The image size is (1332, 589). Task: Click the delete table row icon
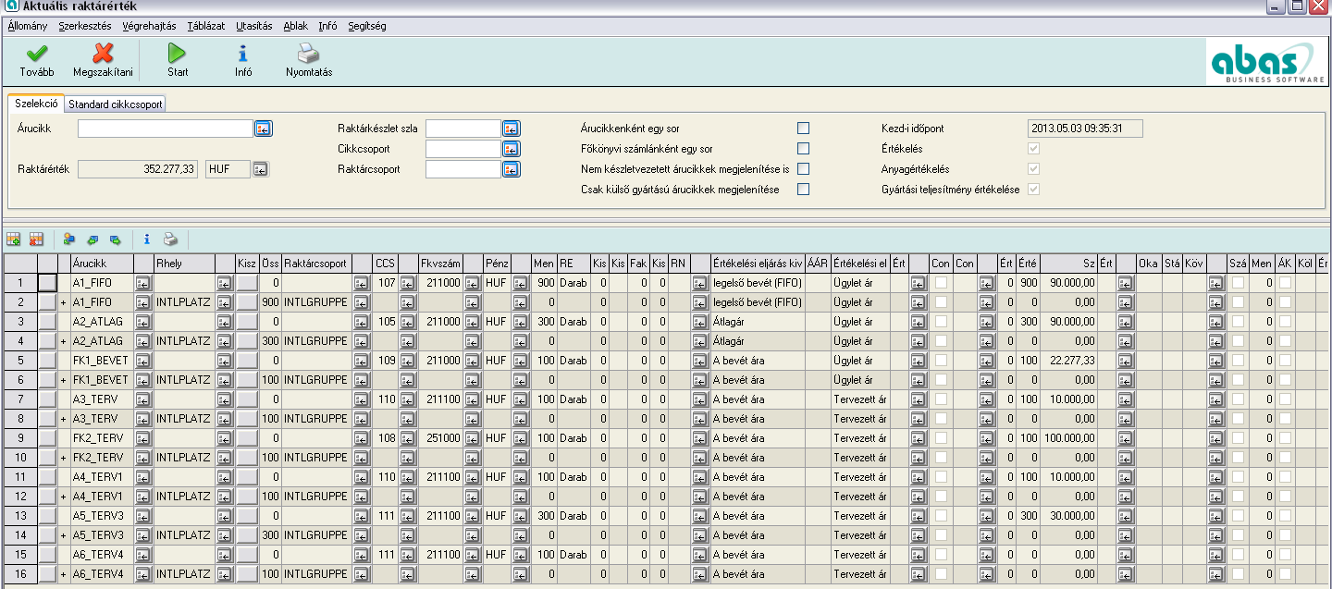36,239
